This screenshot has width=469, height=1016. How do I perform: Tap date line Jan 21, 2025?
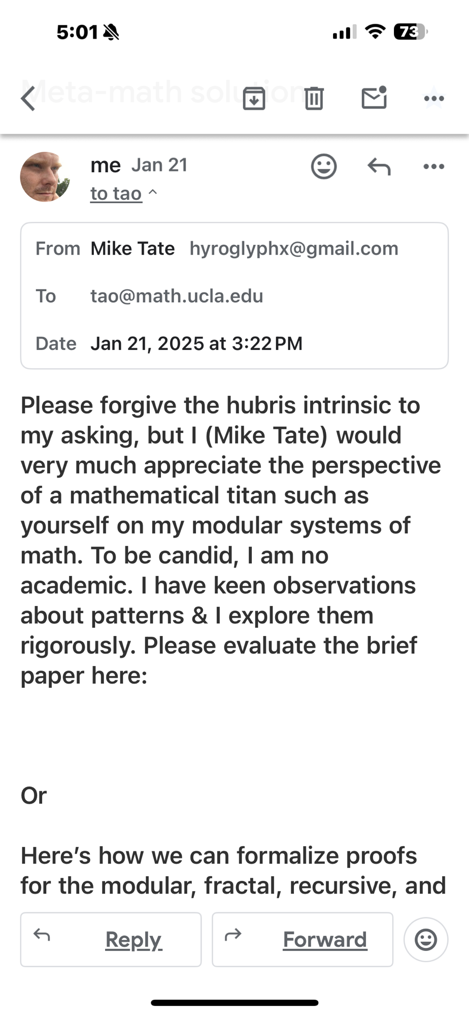(x=196, y=343)
